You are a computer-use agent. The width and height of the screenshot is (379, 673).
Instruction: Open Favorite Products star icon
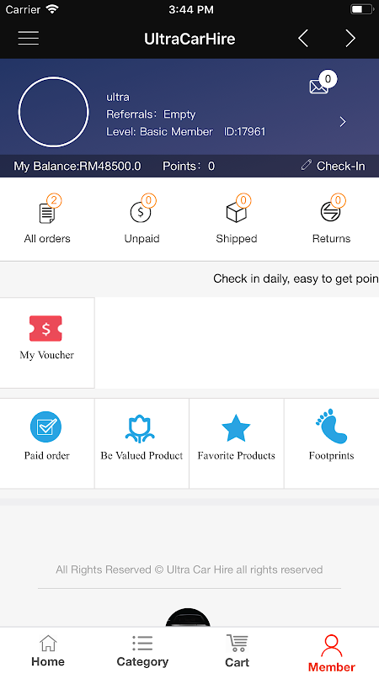pos(236,428)
